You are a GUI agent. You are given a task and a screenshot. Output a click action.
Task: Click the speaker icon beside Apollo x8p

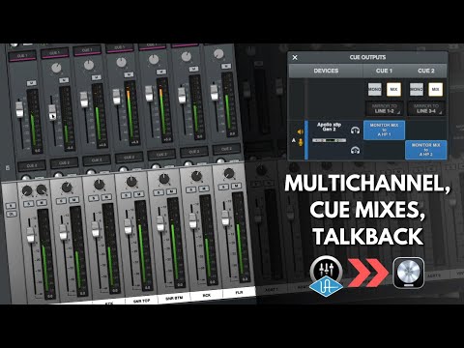click(x=301, y=131)
